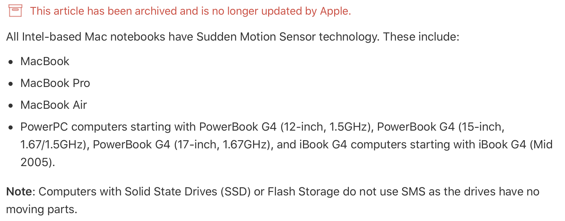Click the bold 'Note' label
The height and width of the screenshot is (221, 565).
coord(19,192)
